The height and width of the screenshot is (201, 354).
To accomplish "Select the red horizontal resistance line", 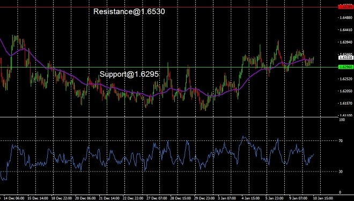I will click(169, 7).
